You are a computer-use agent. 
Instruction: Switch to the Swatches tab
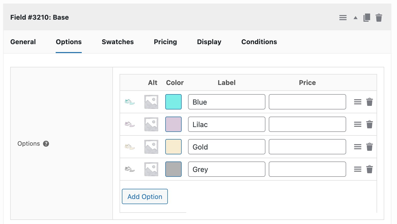click(x=118, y=42)
